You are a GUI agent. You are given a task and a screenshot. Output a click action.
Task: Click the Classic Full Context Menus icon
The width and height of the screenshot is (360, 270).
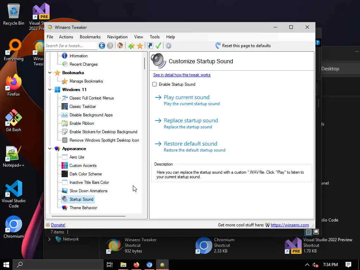coord(65,98)
